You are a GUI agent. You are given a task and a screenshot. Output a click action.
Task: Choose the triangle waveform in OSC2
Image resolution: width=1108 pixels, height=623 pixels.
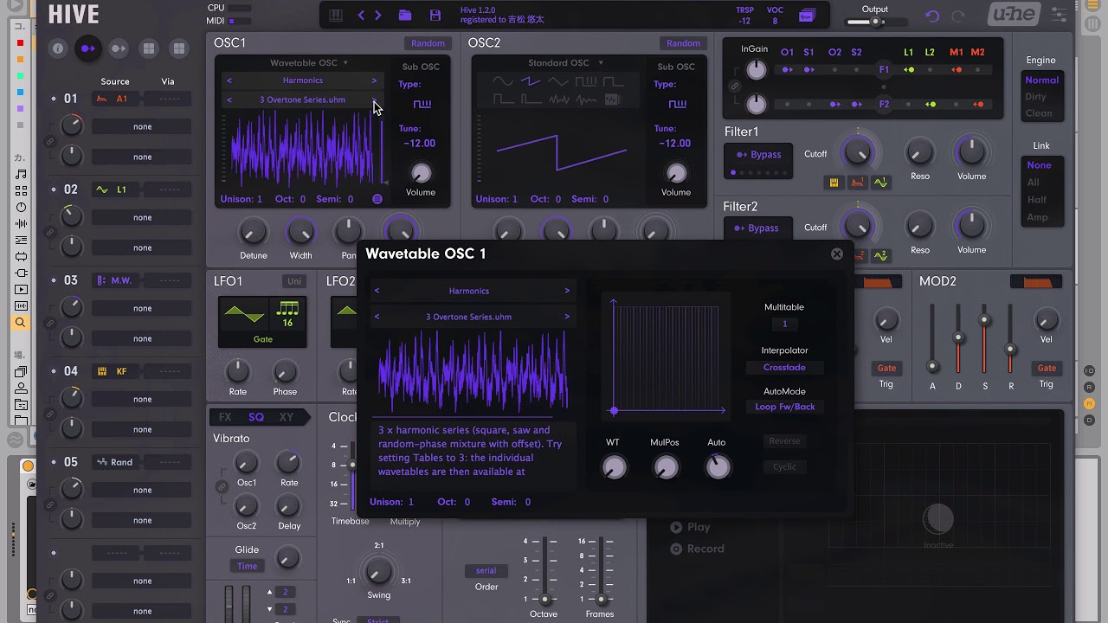tap(557, 81)
